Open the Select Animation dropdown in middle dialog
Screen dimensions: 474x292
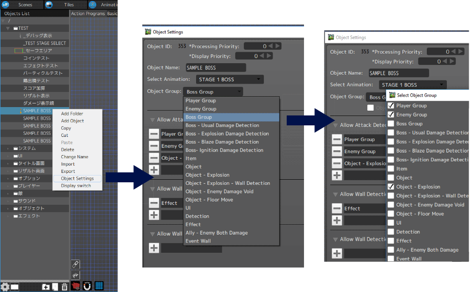pos(229,80)
